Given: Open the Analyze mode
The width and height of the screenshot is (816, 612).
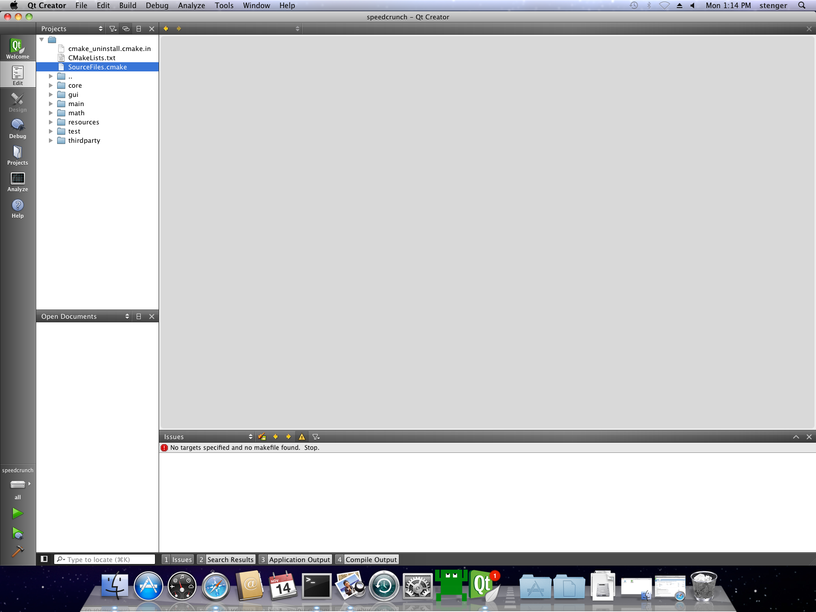Looking at the screenshot, I should click(17, 181).
